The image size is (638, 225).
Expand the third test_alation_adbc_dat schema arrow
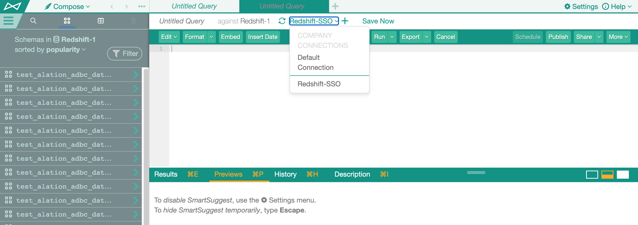[136, 102]
